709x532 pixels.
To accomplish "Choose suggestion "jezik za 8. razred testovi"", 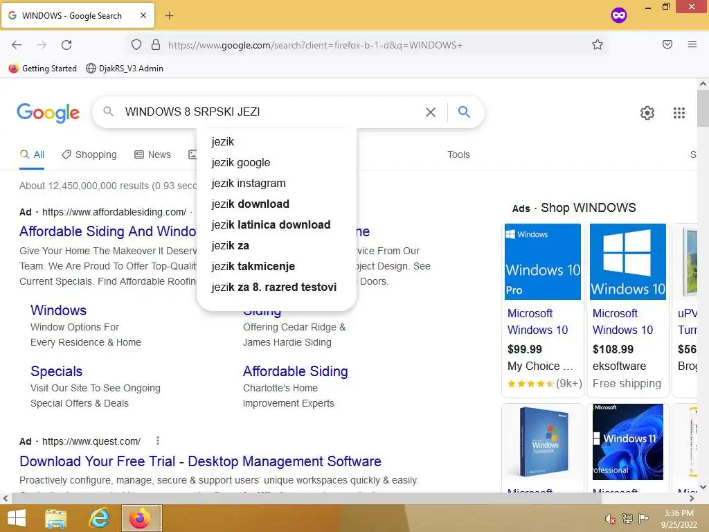I will (276, 287).
